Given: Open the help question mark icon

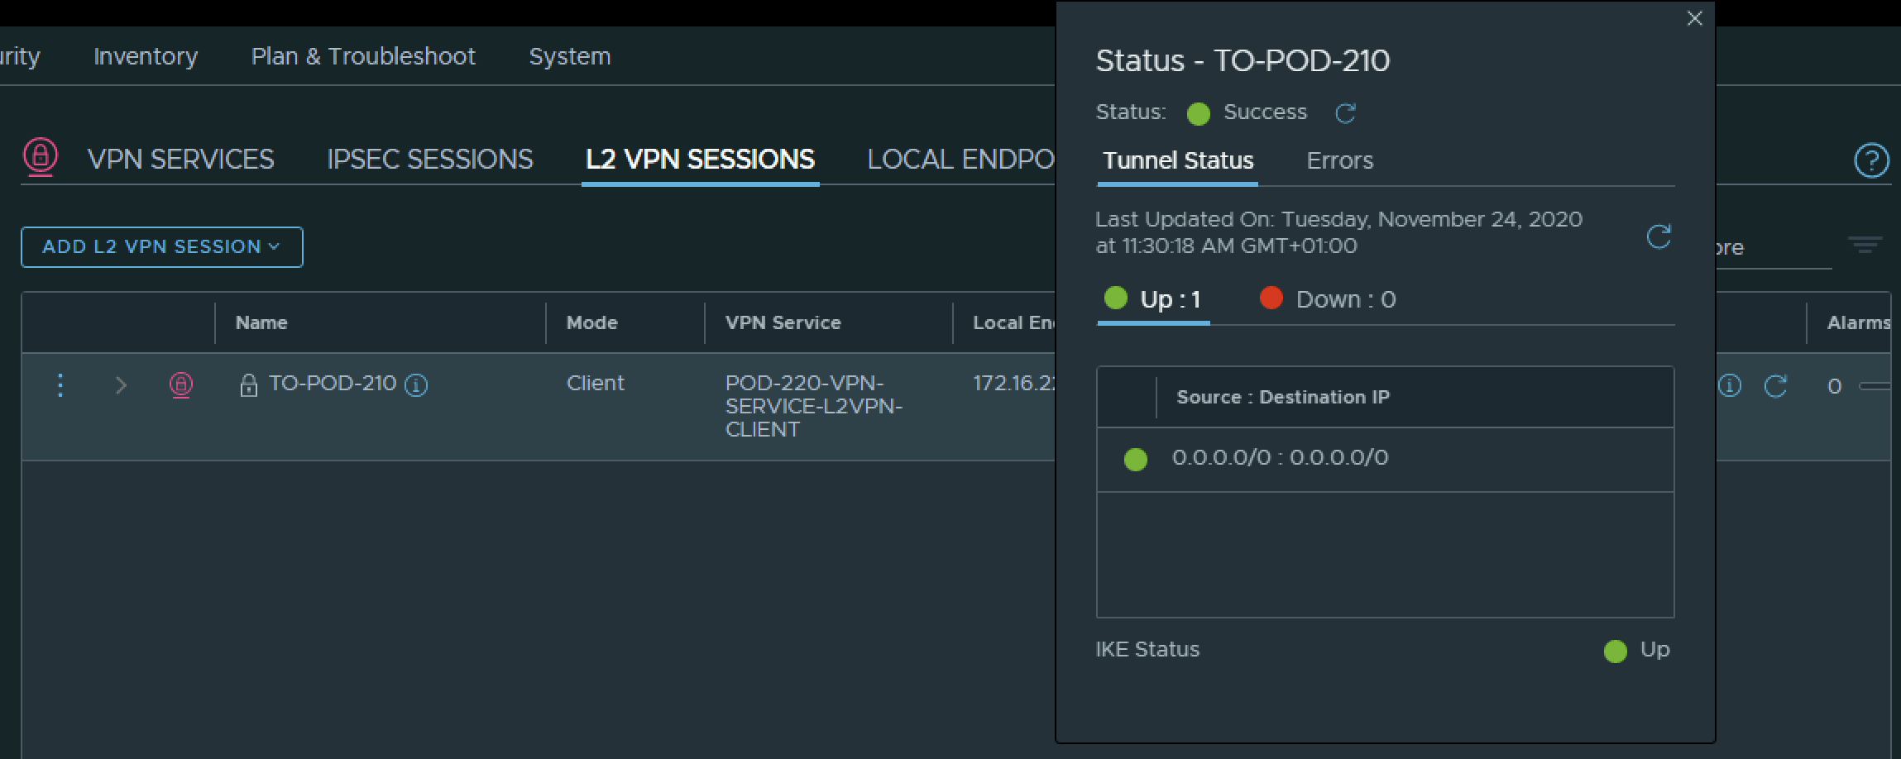Looking at the screenshot, I should pos(1871,160).
